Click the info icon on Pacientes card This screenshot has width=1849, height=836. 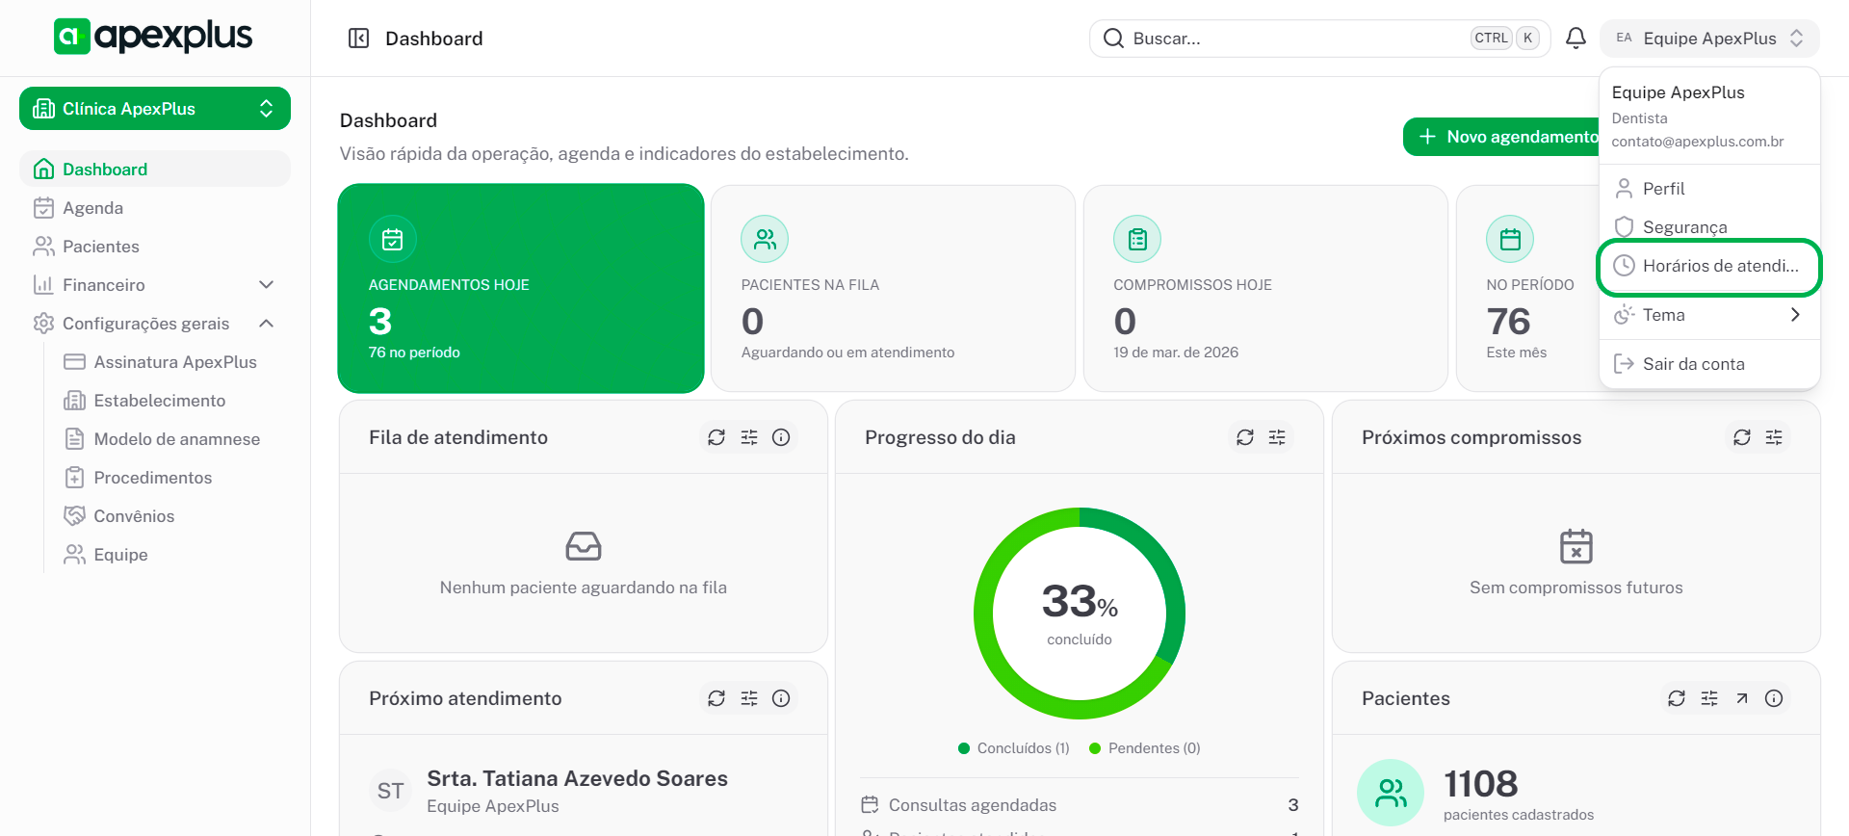[x=1774, y=698]
